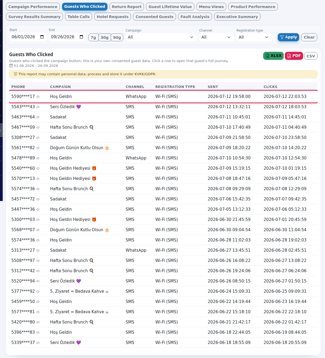This screenshot has width=325, height=358.
Task: Click 'Seni Özledik' campaign for 5520****94
Action: tap(66, 281)
